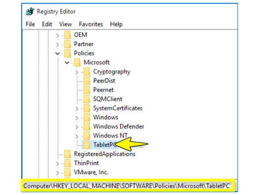Viewport: 264px width, 195px height.
Task: Expand the ThinPrint key
Action: click(57, 163)
